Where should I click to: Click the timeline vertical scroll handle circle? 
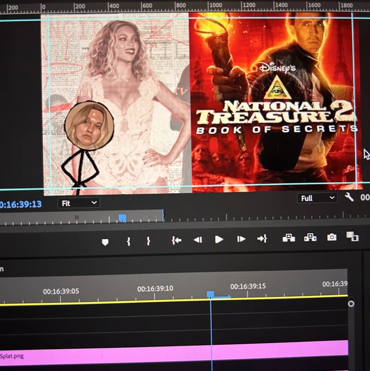351,303
